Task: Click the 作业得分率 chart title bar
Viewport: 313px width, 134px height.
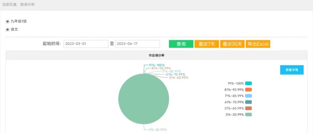Action: coord(156,55)
